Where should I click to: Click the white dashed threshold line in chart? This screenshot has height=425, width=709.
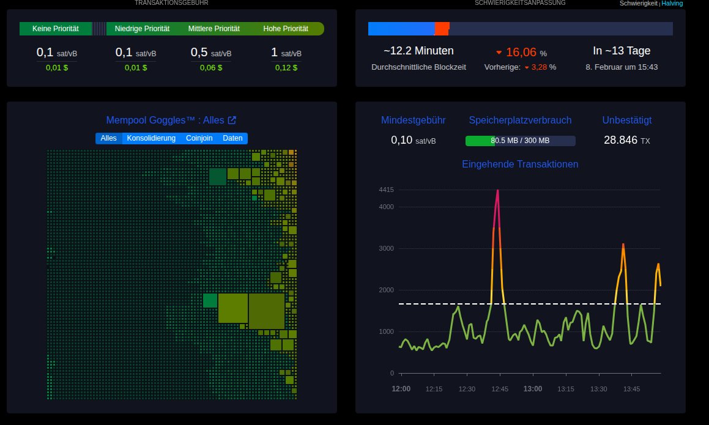tap(530, 304)
